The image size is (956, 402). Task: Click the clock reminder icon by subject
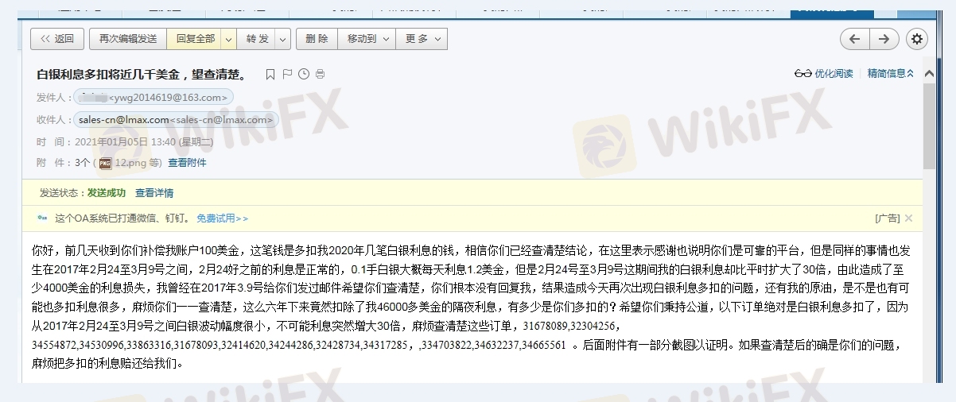coord(304,75)
